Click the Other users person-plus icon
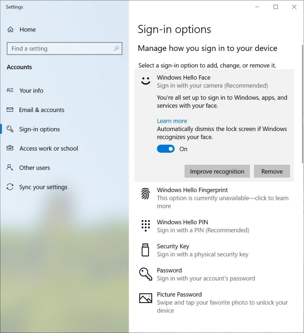 click(x=10, y=167)
